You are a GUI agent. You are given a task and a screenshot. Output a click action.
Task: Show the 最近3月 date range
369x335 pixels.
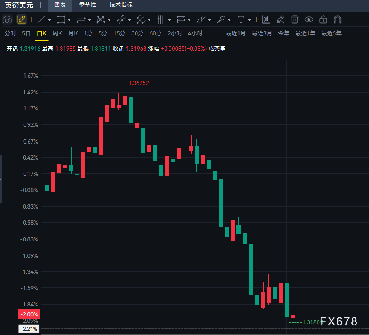(262, 33)
